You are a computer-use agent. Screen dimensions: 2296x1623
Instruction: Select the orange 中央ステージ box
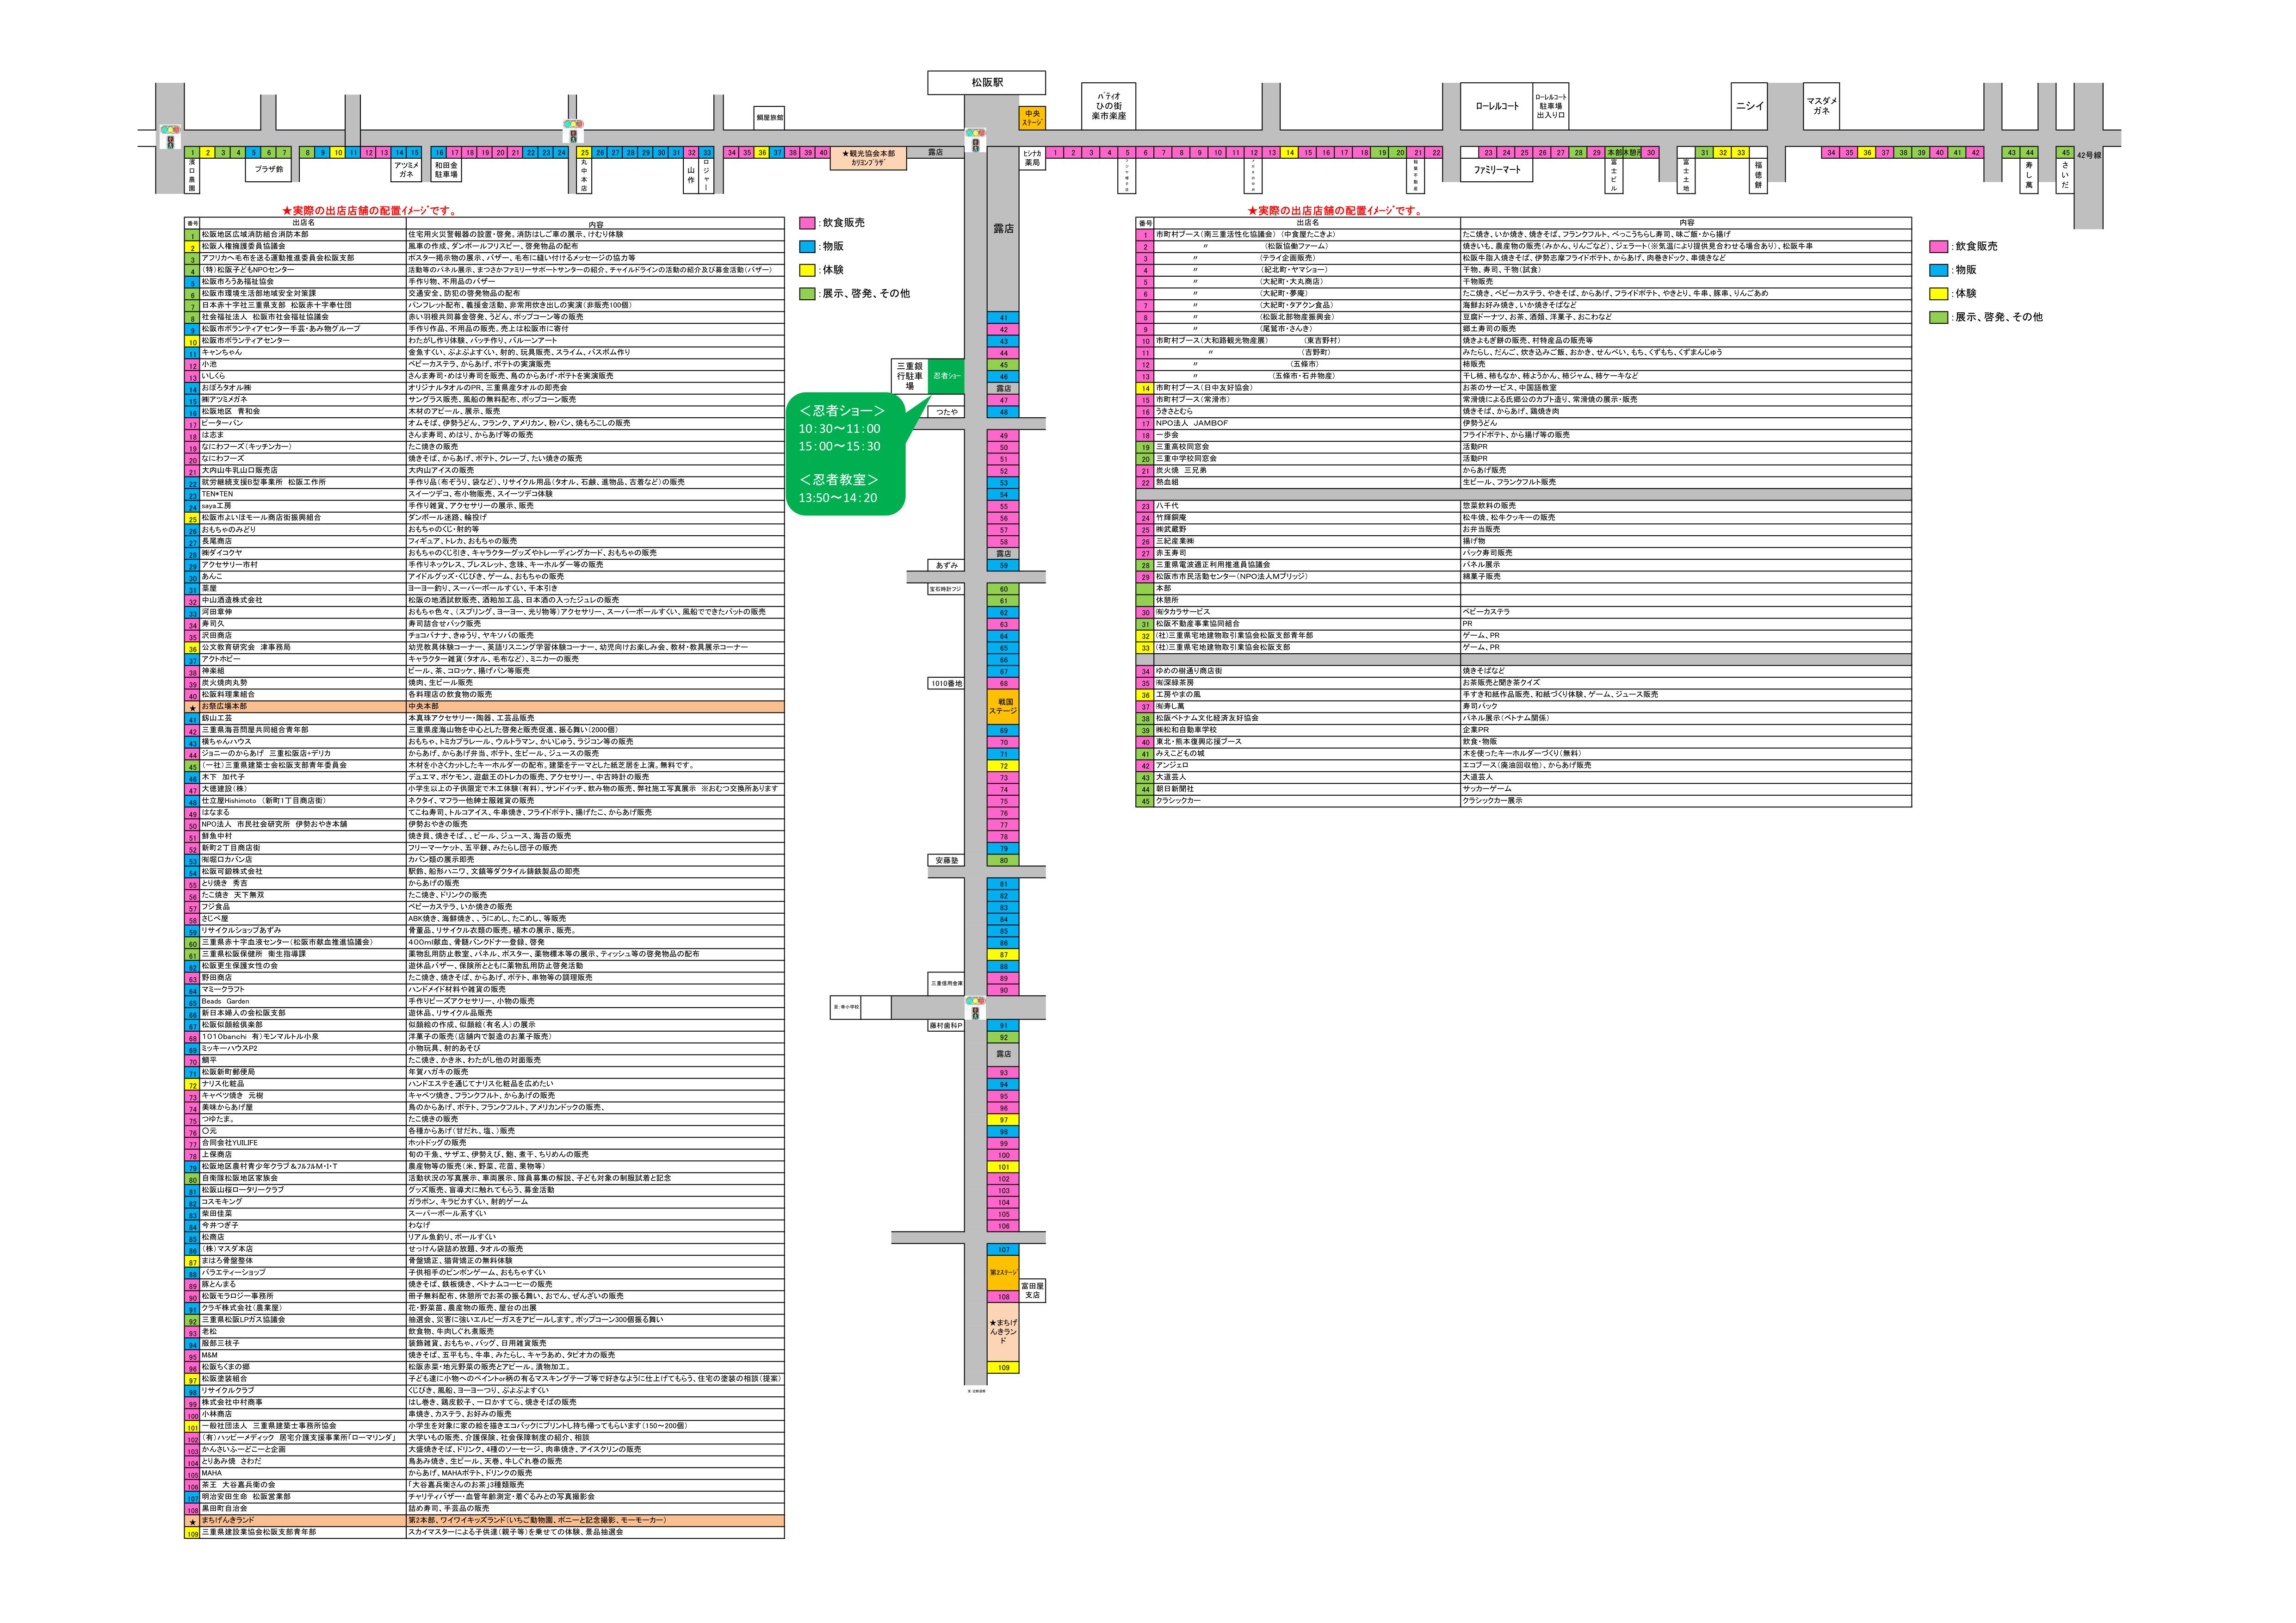click(x=1032, y=118)
